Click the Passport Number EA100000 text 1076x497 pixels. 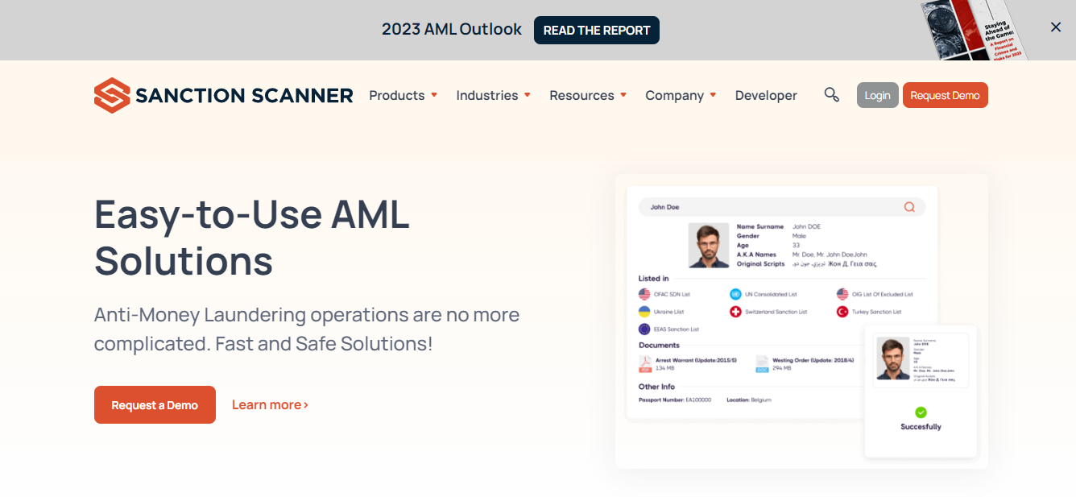click(x=675, y=400)
